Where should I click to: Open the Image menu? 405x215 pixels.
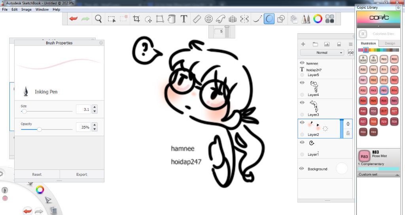(26, 10)
